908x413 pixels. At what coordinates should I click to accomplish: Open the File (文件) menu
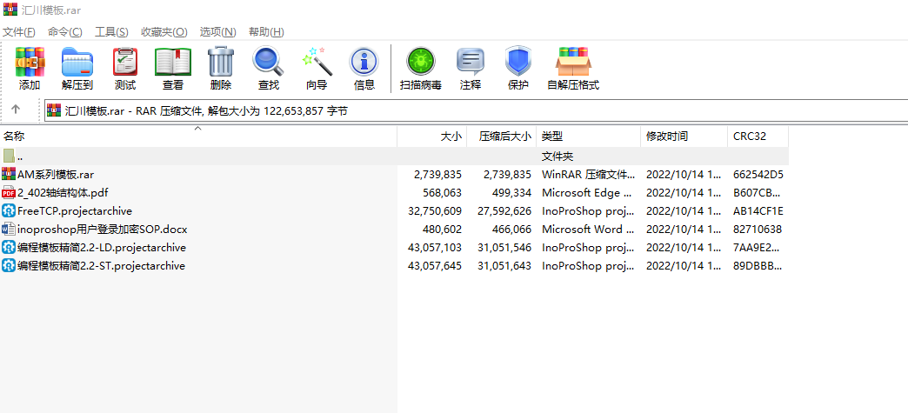18,32
